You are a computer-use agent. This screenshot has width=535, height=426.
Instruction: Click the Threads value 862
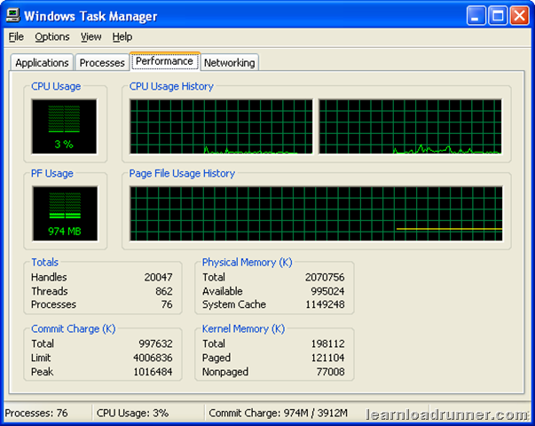click(164, 291)
